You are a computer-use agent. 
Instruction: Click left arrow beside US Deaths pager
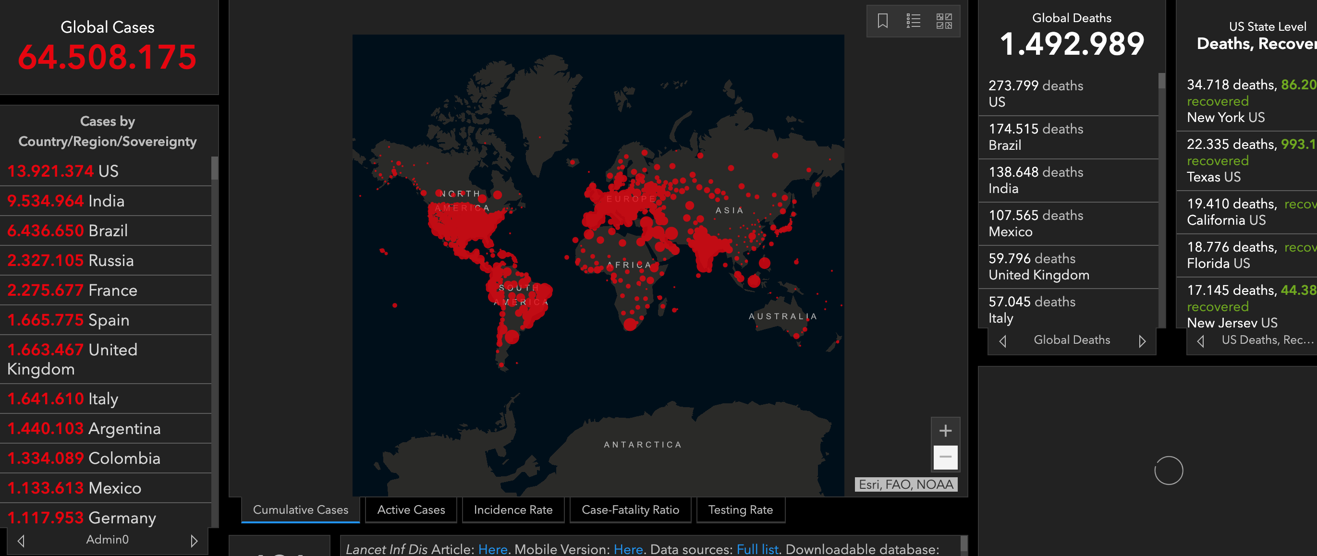pos(1200,341)
